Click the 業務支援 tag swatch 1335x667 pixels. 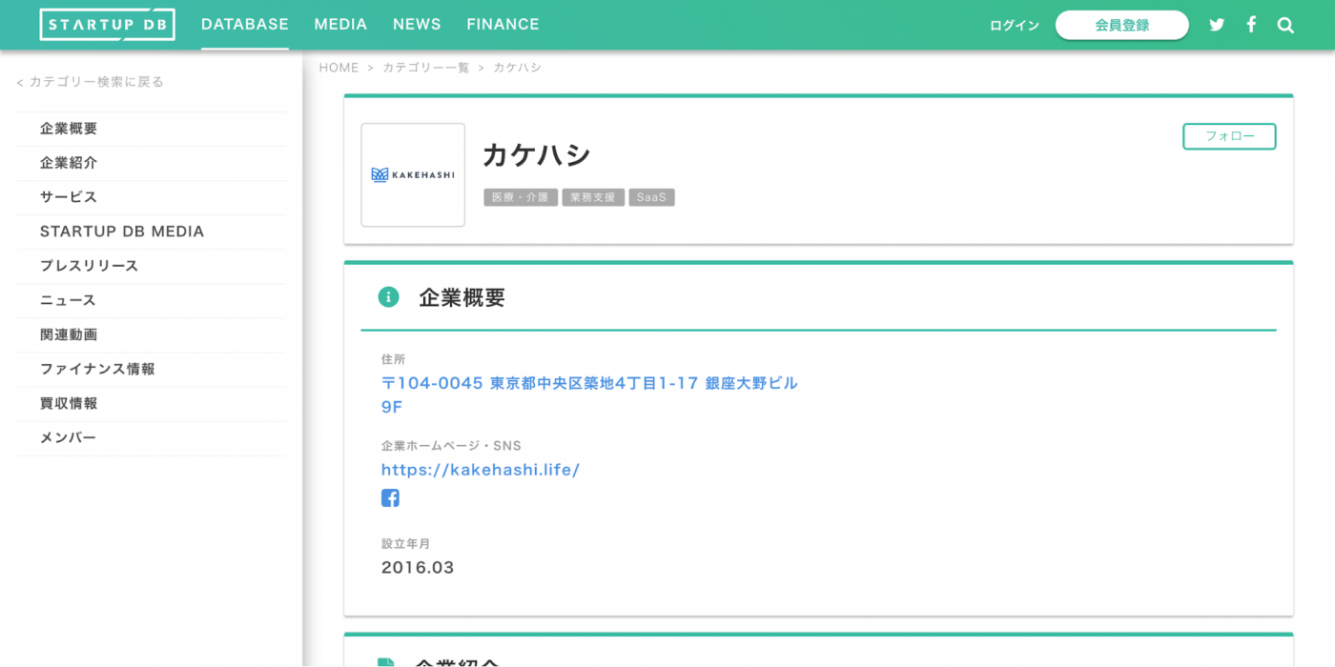(x=593, y=197)
